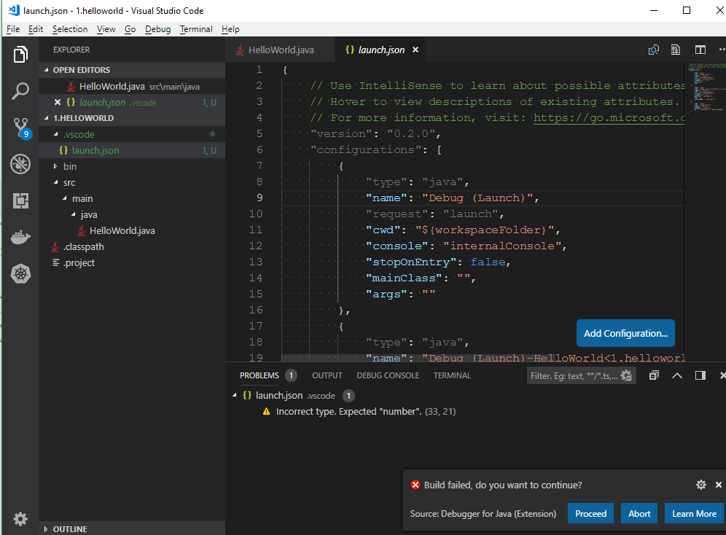Image resolution: width=726 pixels, height=535 pixels.
Task: Open the Search view in activity bar
Action: (20, 90)
